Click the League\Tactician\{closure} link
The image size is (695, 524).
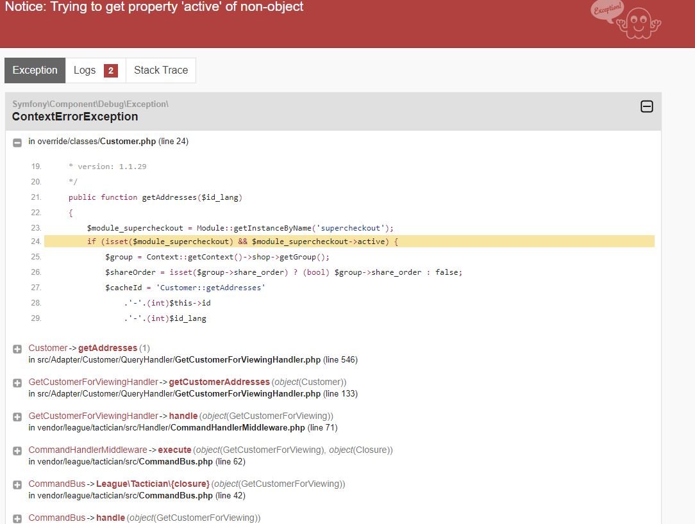153,484
